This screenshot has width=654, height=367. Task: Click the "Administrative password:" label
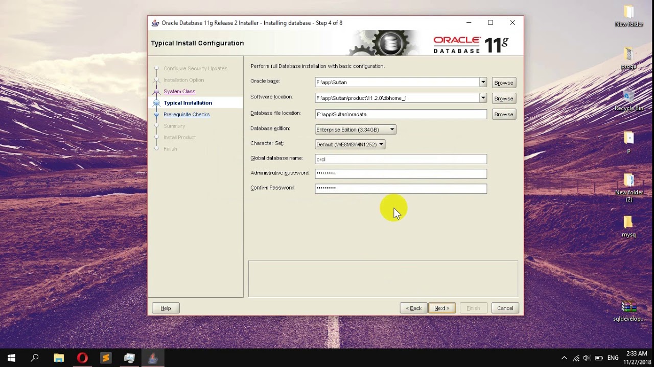coord(280,173)
